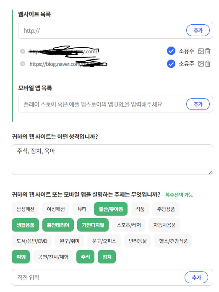Deselect the 여행 topic chip

point(21,257)
